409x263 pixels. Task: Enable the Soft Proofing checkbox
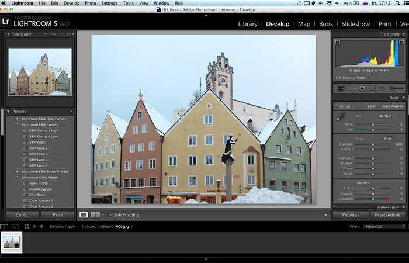(x=110, y=215)
